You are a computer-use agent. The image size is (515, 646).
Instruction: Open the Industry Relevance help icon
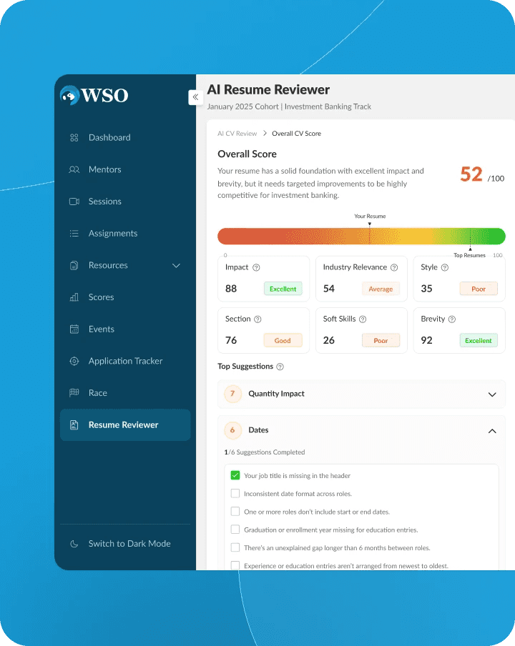coord(394,267)
